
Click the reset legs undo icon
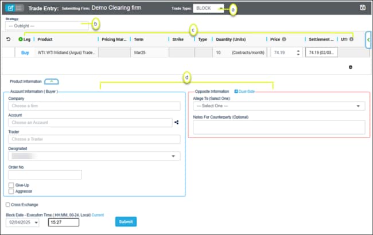point(8,39)
